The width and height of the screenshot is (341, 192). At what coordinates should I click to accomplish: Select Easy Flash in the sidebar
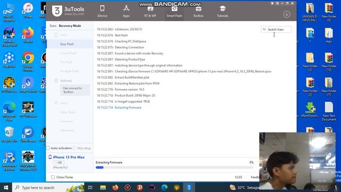pyautogui.click(x=67, y=44)
